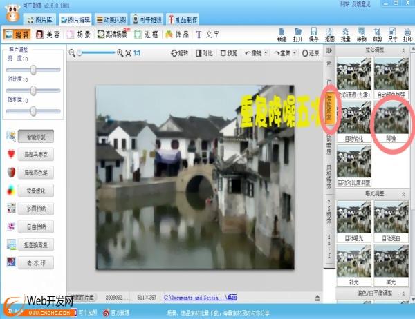
Task: Open the 美容 (Beauty) tab
Action: (x=48, y=34)
